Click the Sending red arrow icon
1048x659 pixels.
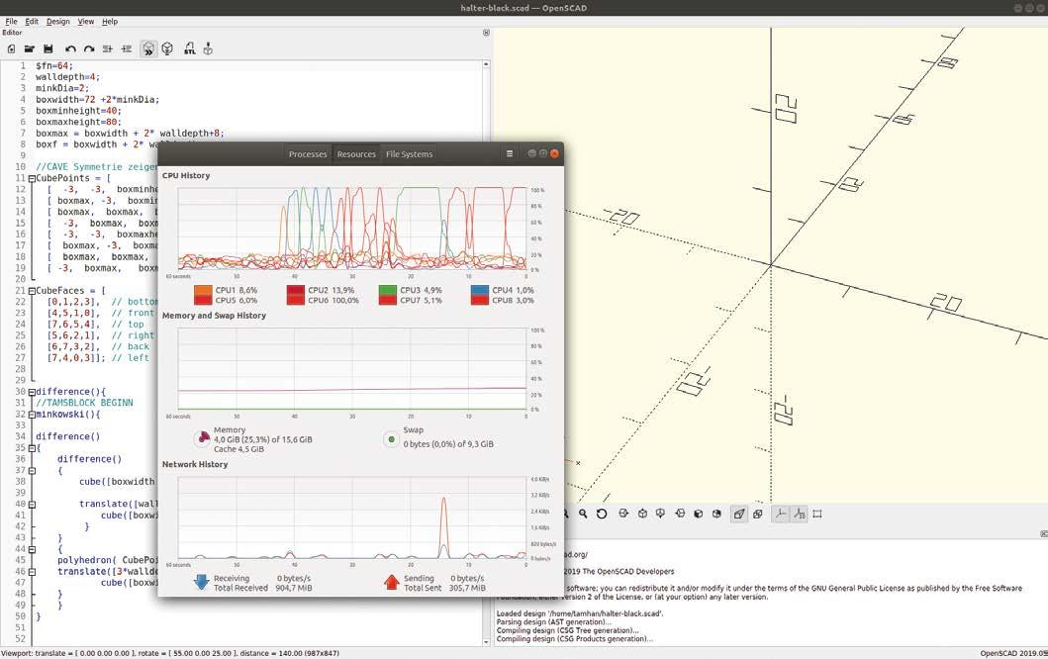pos(392,582)
